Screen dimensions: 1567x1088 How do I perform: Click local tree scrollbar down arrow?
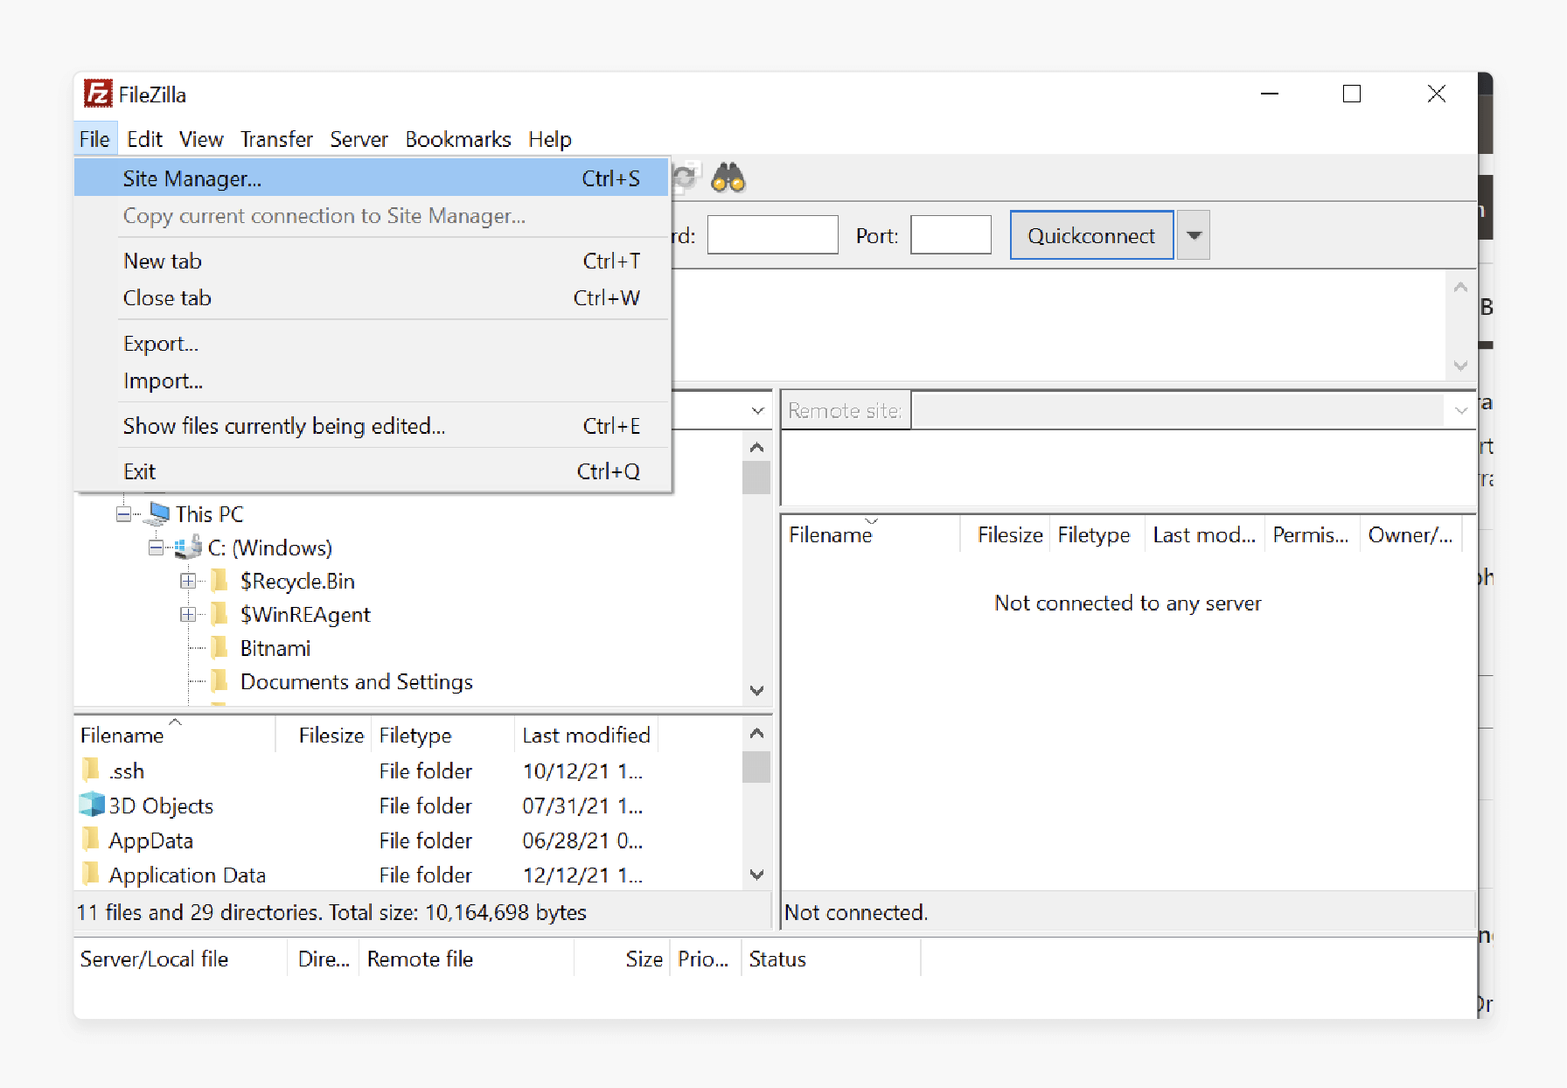757,690
